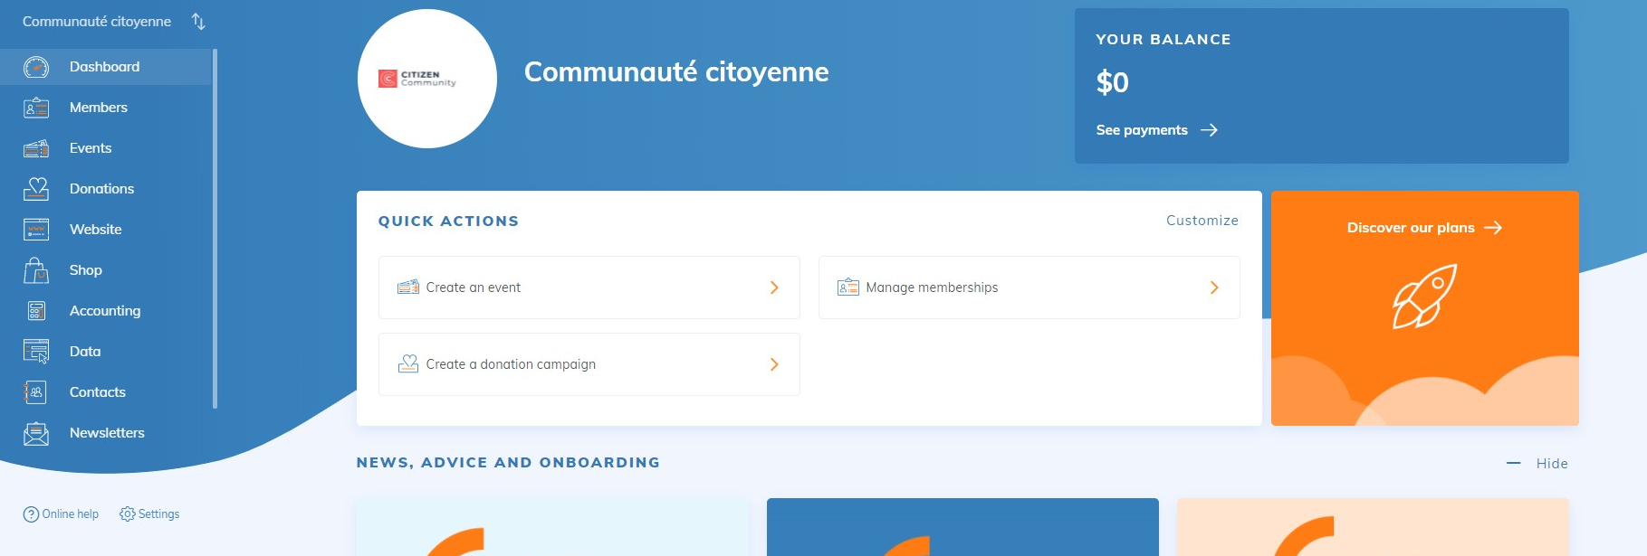
Task: Click the Website browser icon
Action: pos(36,230)
